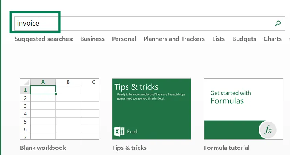
Task: Click column A header in workbook preview
Action: tap(43, 82)
